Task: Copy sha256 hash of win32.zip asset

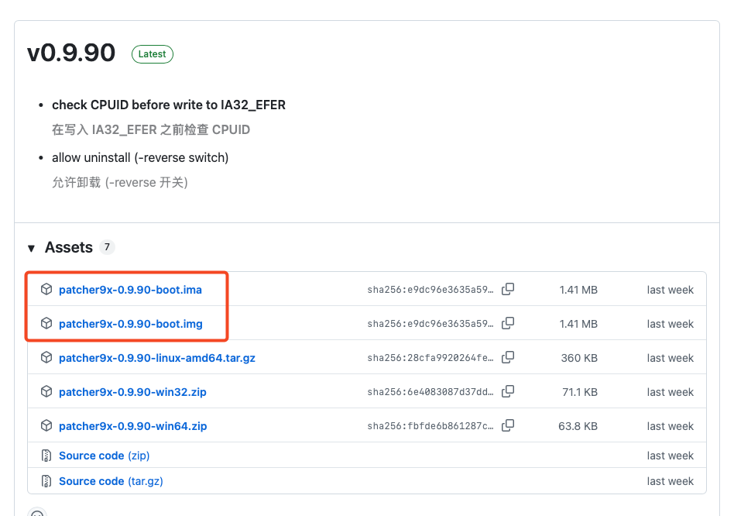Action: pos(508,392)
